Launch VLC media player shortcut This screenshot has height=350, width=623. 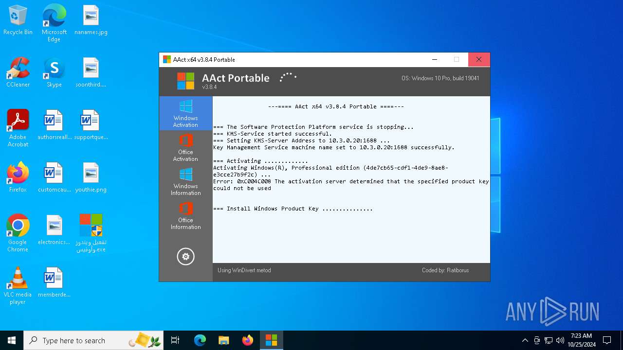pos(18,286)
